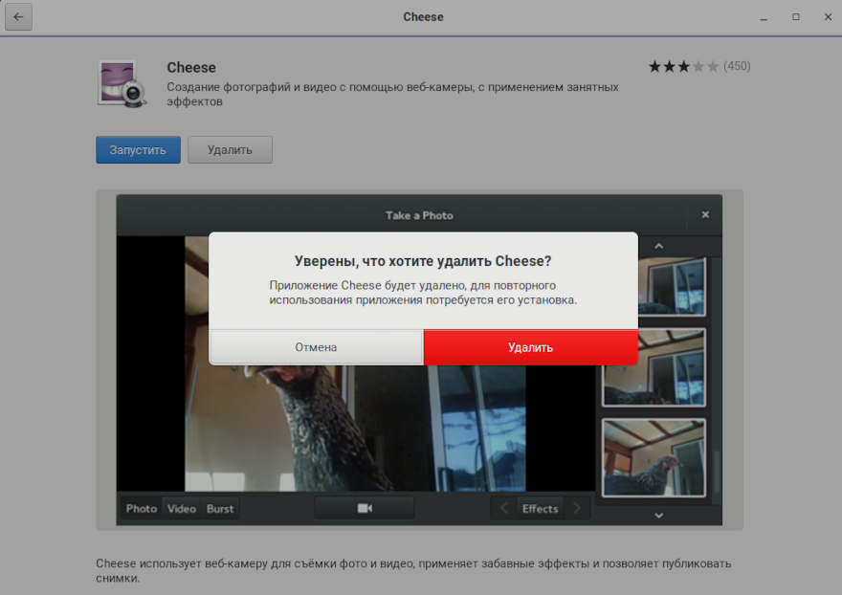Screen dimensions: 842x595
Task: Click the Cheese app icon with webcam
Action: (121, 83)
